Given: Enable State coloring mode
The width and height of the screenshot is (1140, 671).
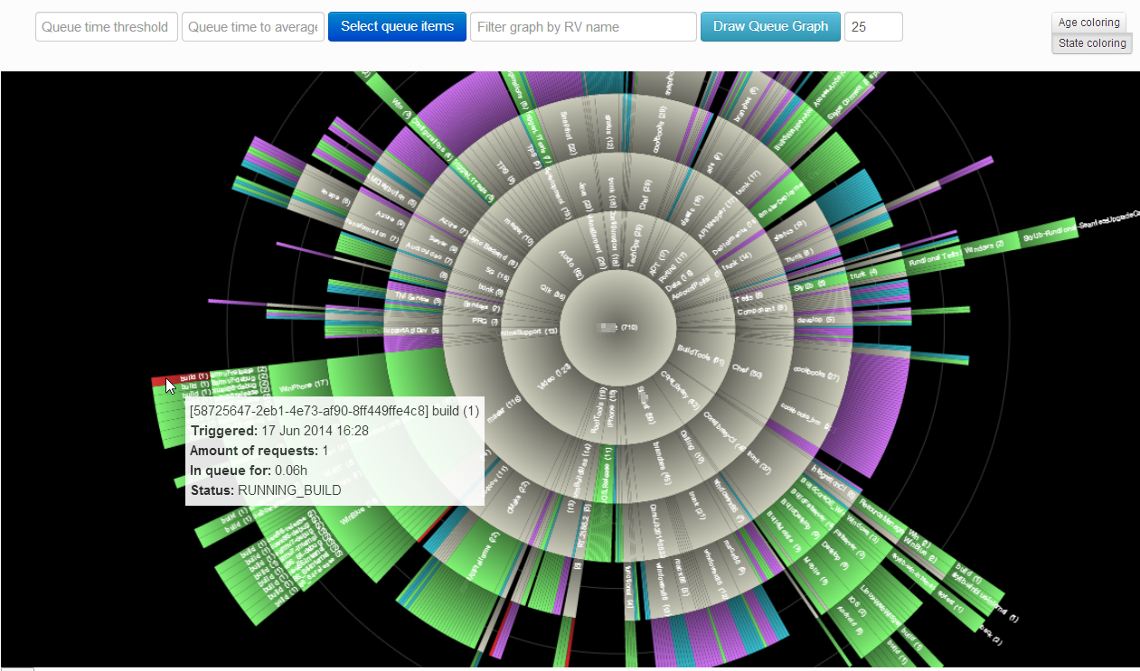Looking at the screenshot, I should 1091,43.
